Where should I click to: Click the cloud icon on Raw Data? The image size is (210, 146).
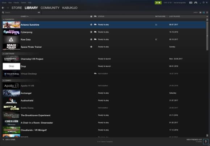pos(95,39)
